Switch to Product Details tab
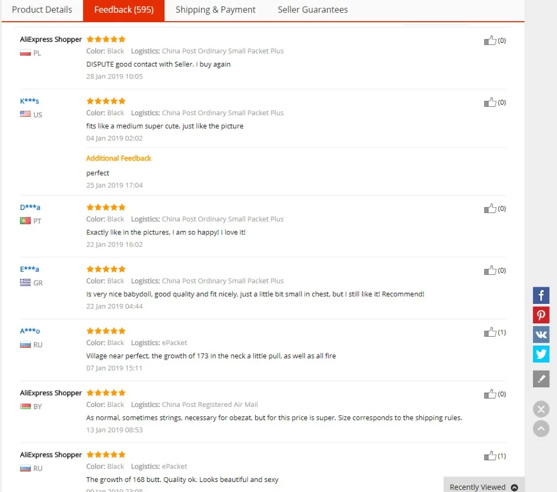This screenshot has width=557, height=492. pyautogui.click(x=42, y=10)
